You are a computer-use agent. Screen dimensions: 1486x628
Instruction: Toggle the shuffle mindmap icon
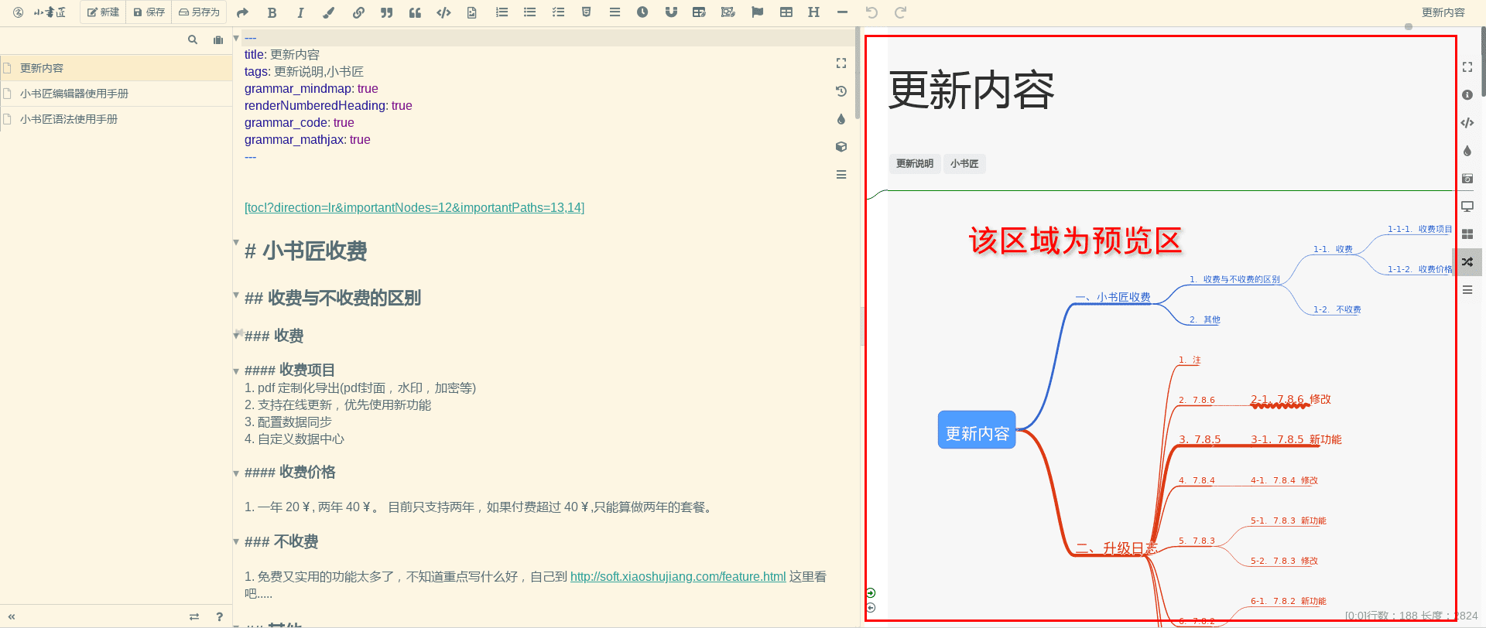[x=1468, y=262]
